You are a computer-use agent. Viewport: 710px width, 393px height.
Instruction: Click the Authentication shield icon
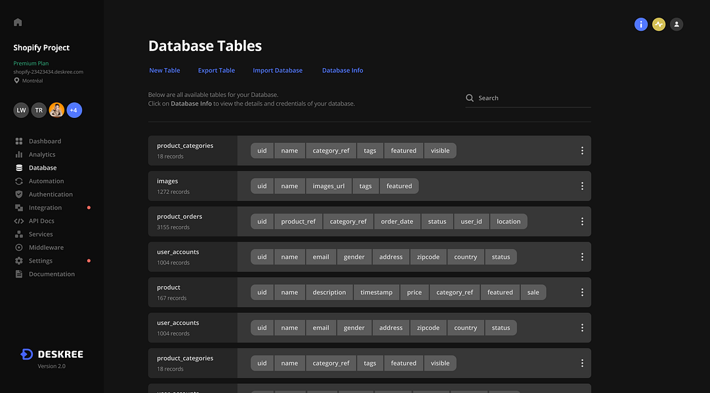[x=19, y=195]
